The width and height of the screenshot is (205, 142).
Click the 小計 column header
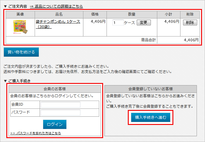pos(168,14)
